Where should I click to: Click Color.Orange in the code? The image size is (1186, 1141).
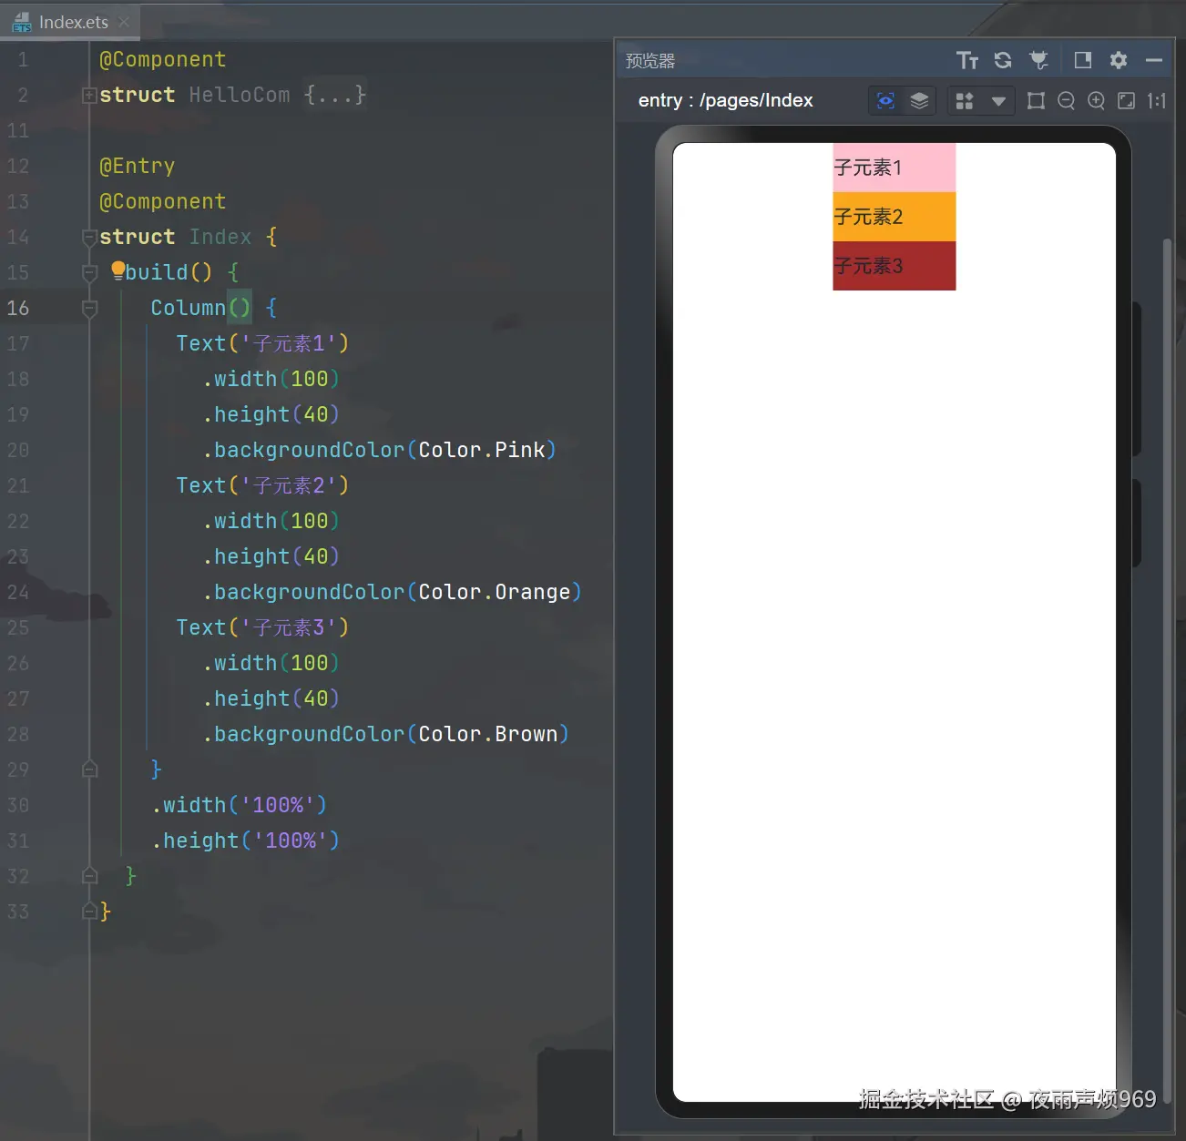495,592
